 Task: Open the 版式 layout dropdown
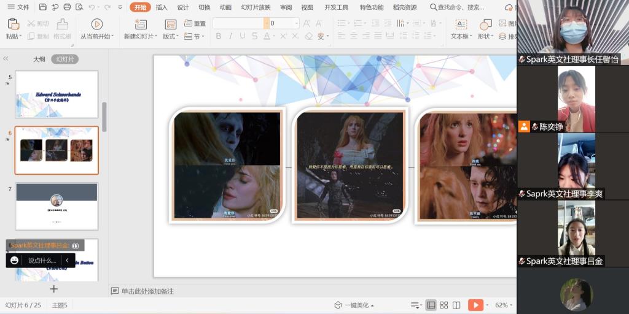click(x=171, y=37)
